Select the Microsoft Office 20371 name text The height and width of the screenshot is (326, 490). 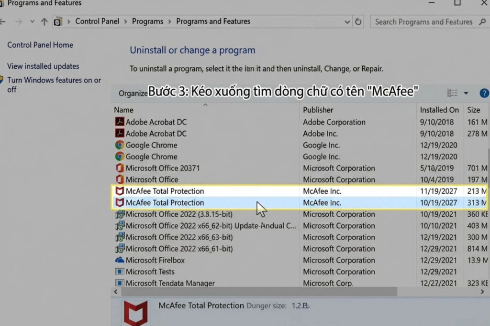(163, 168)
